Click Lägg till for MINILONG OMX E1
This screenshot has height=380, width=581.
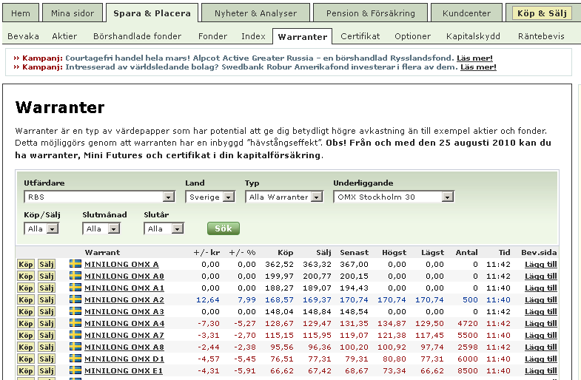(540, 370)
